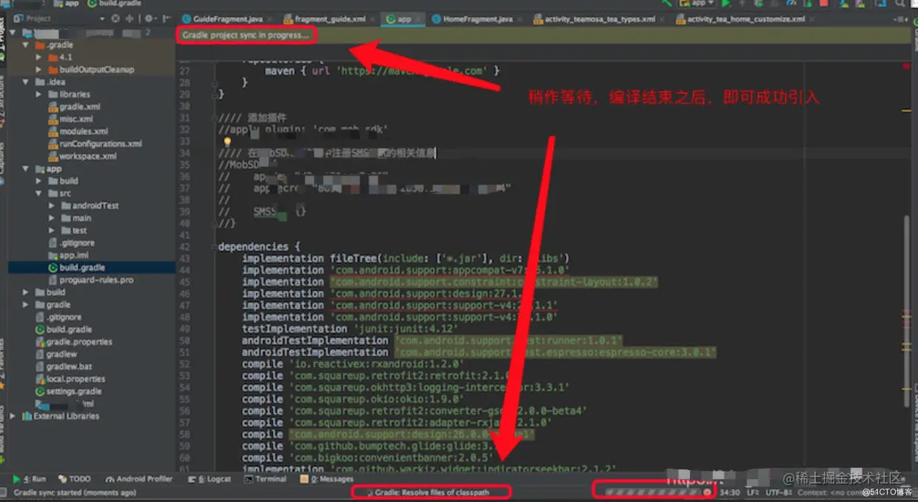Collapse the .gradle folder
The height and width of the screenshot is (502, 918).
(27, 44)
